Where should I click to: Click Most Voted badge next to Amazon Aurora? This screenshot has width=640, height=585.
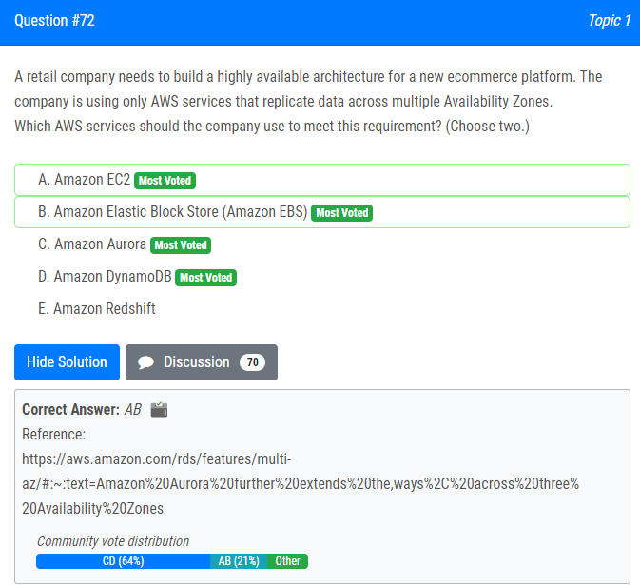pyautogui.click(x=181, y=245)
